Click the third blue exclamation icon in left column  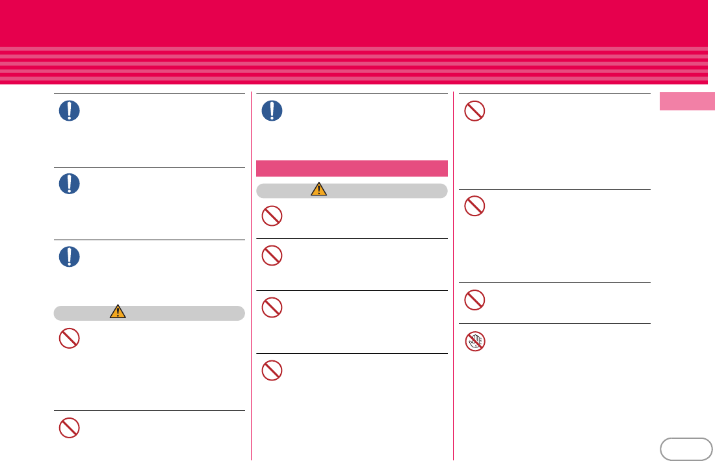pos(70,257)
